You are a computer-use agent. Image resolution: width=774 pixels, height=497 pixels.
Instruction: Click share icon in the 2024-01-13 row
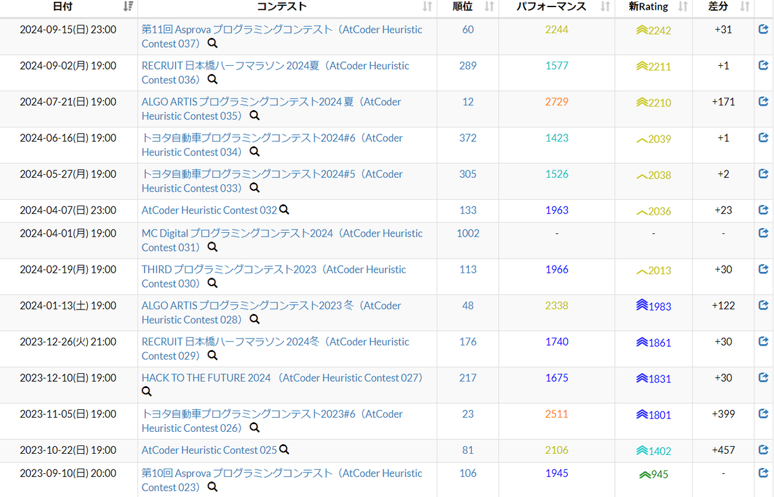(x=764, y=305)
